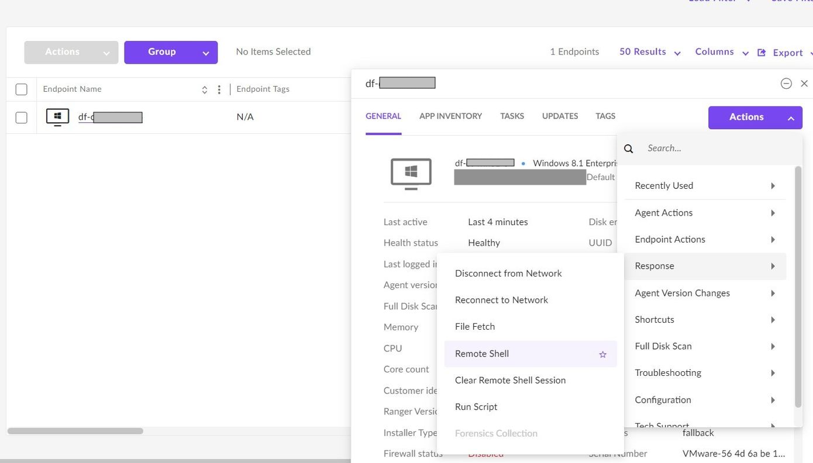Click the Windows monitor icon in endpoint row
The image size is (813, 463).
pos(57,117)
